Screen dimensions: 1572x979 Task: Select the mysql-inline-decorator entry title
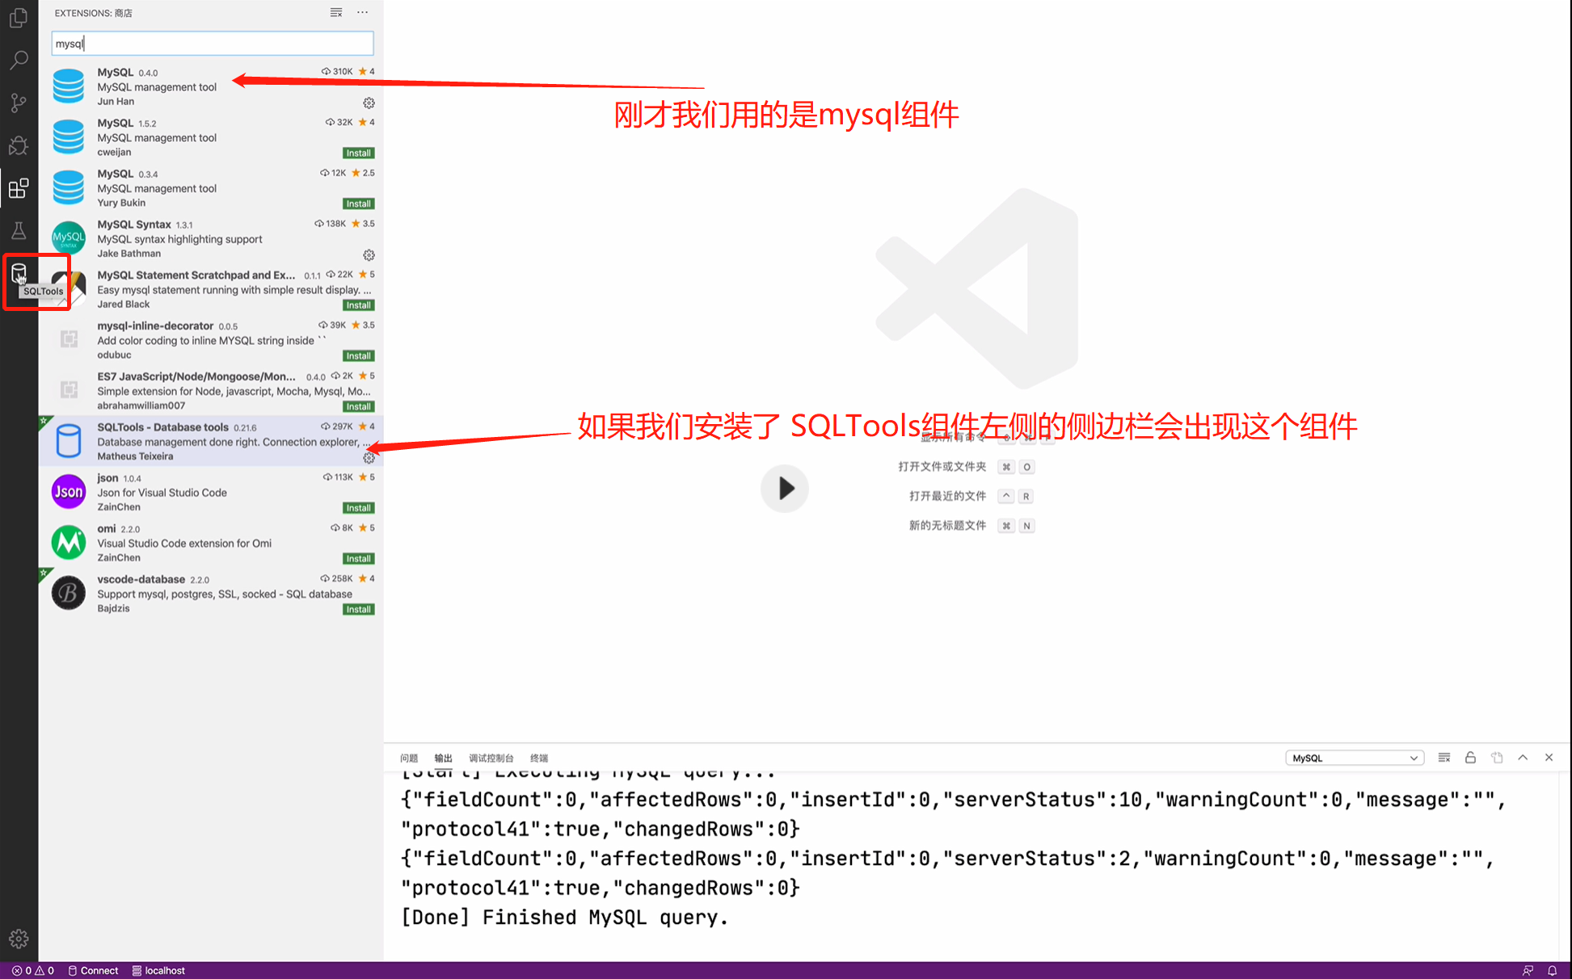(155, 326)
